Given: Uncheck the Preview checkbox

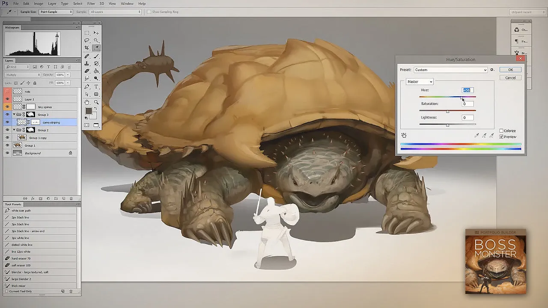Looking at the screenshot, I should (x=501, y=137).
